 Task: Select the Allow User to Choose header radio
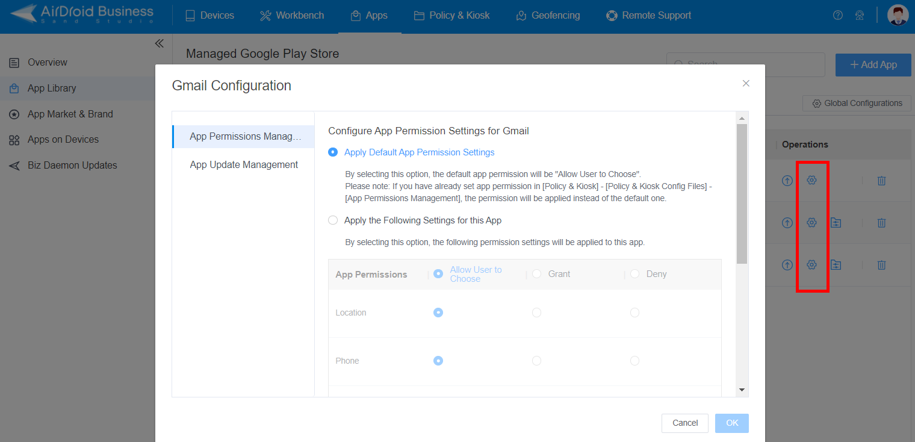(438, 273)
